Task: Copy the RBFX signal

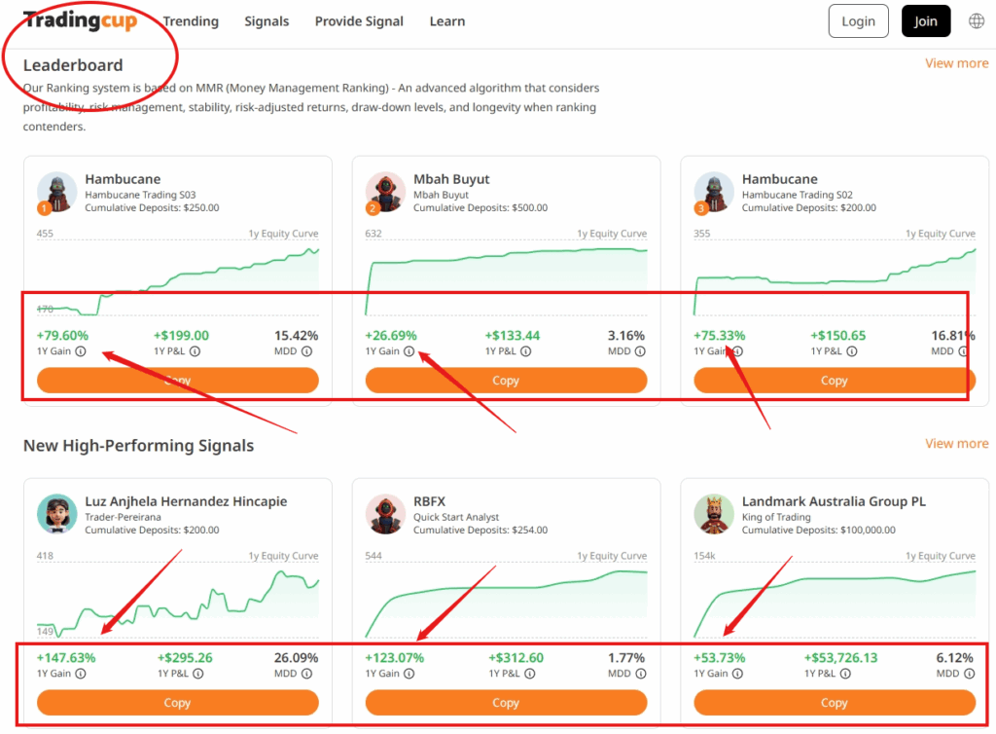Action: coord(506,703)
